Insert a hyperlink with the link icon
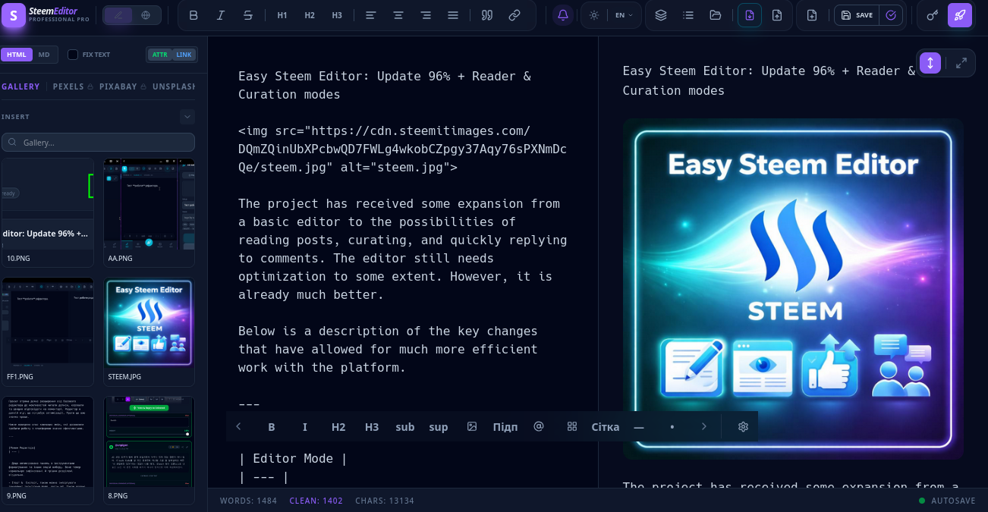Screen dimensions: 988x512 (514, 15)
